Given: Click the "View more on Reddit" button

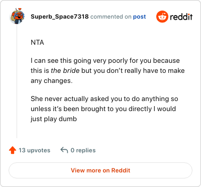Looking at the screenshot, I should point(100,170).
